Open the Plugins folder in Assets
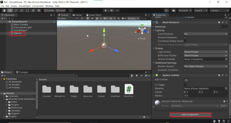The image size is (231, 123). (74, 91)
